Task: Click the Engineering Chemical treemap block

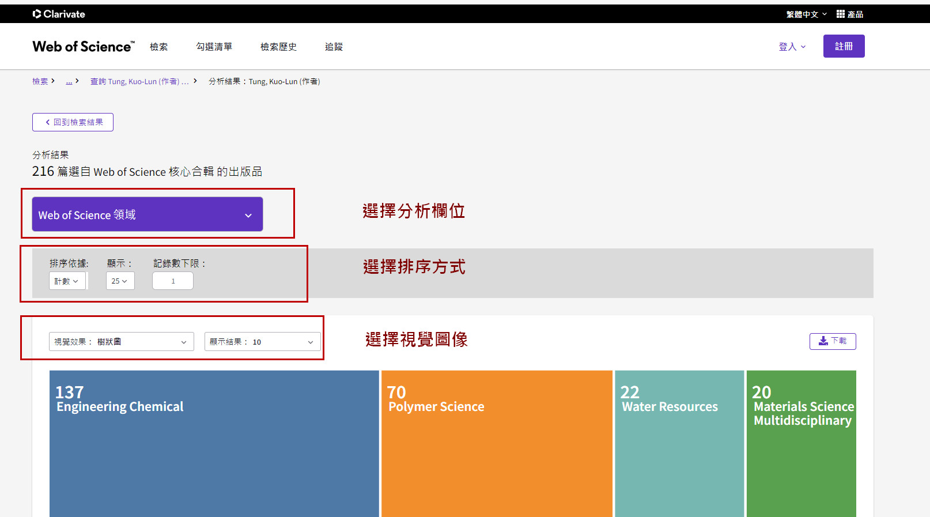Action: point(214,444)
